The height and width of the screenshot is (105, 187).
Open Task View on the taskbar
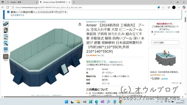tap(72, 102)
